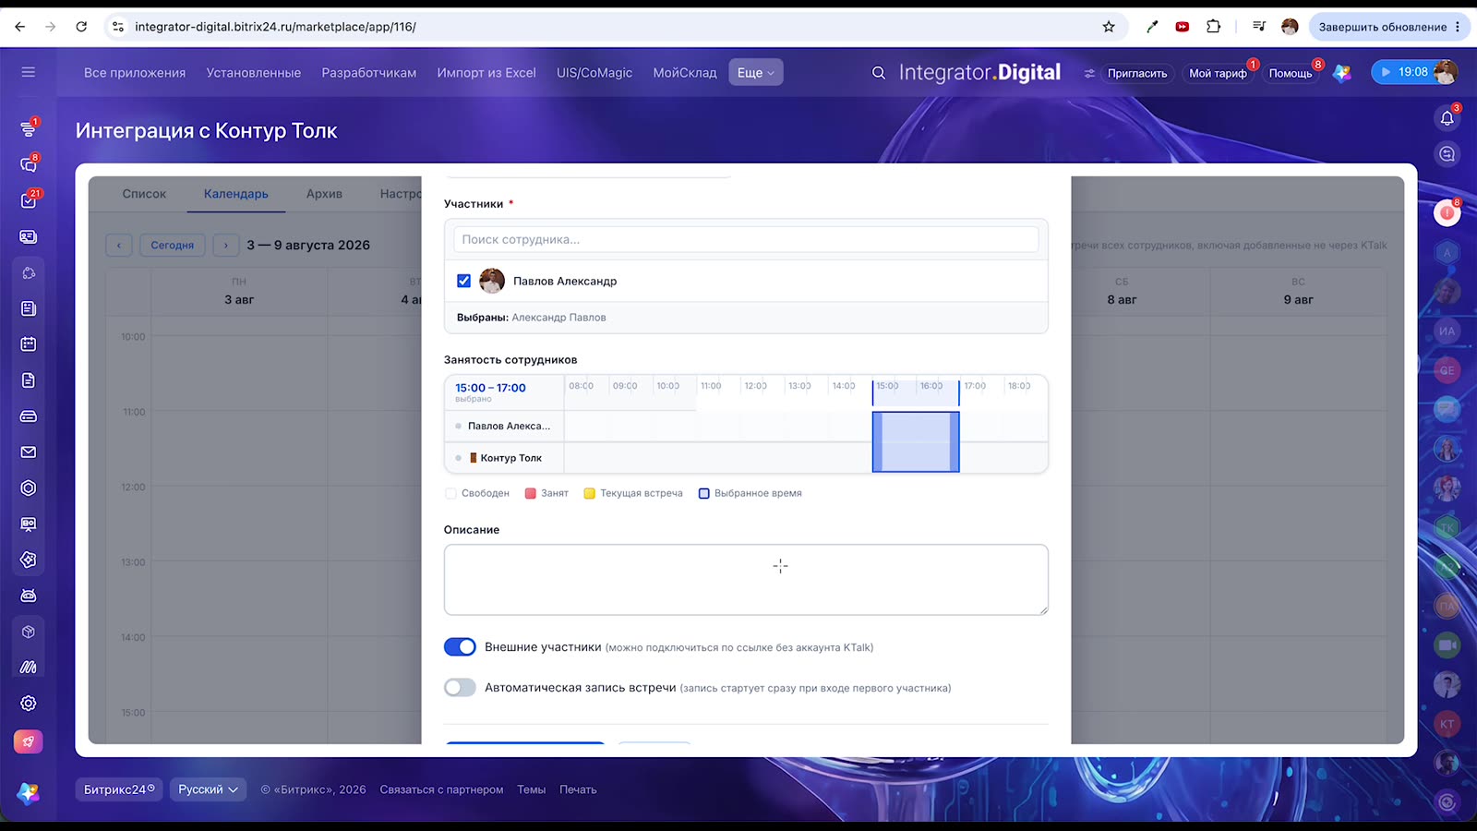Viewport: 1477px width, 831px height.
Task: Switch to the Архив tab
Action: 324,194
